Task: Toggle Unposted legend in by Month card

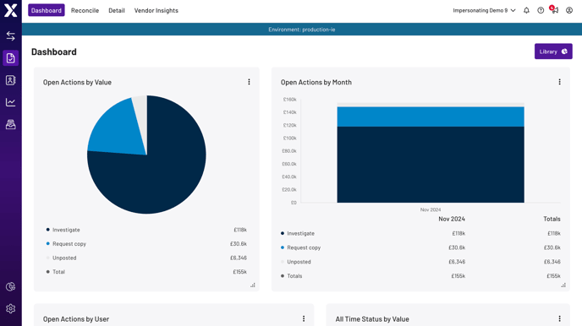Action: tap(296, 262)
